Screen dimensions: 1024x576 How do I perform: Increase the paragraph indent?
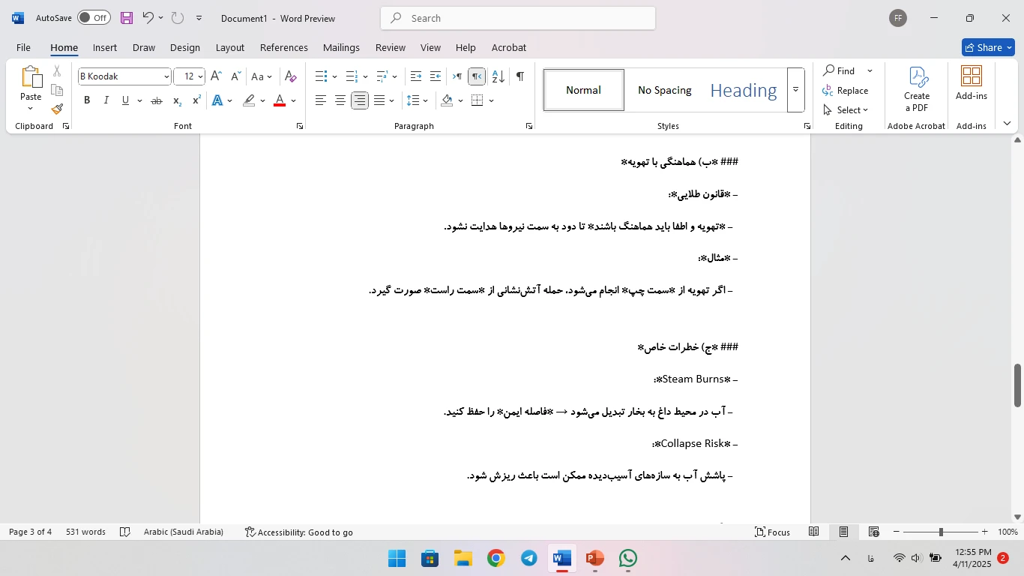436,76
